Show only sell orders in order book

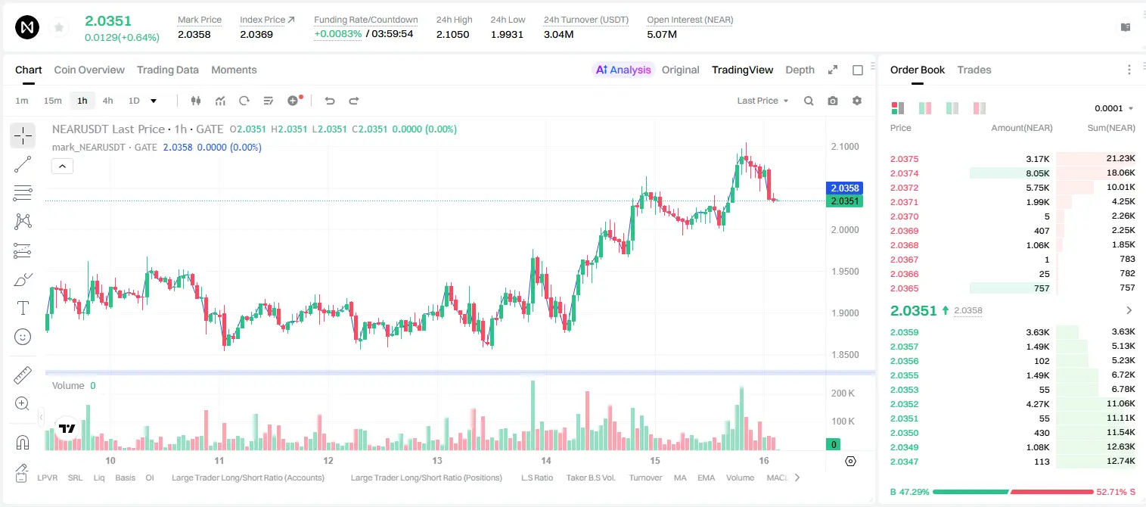click(x=979, y=108)
